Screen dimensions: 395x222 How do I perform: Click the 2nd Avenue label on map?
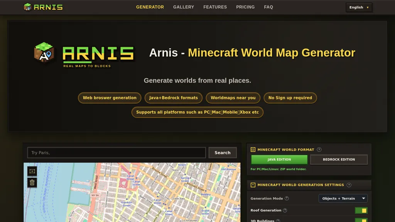click(x=228, y=169)
